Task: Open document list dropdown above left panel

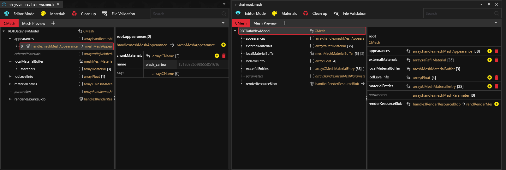Action: click(x=224, y=4)
